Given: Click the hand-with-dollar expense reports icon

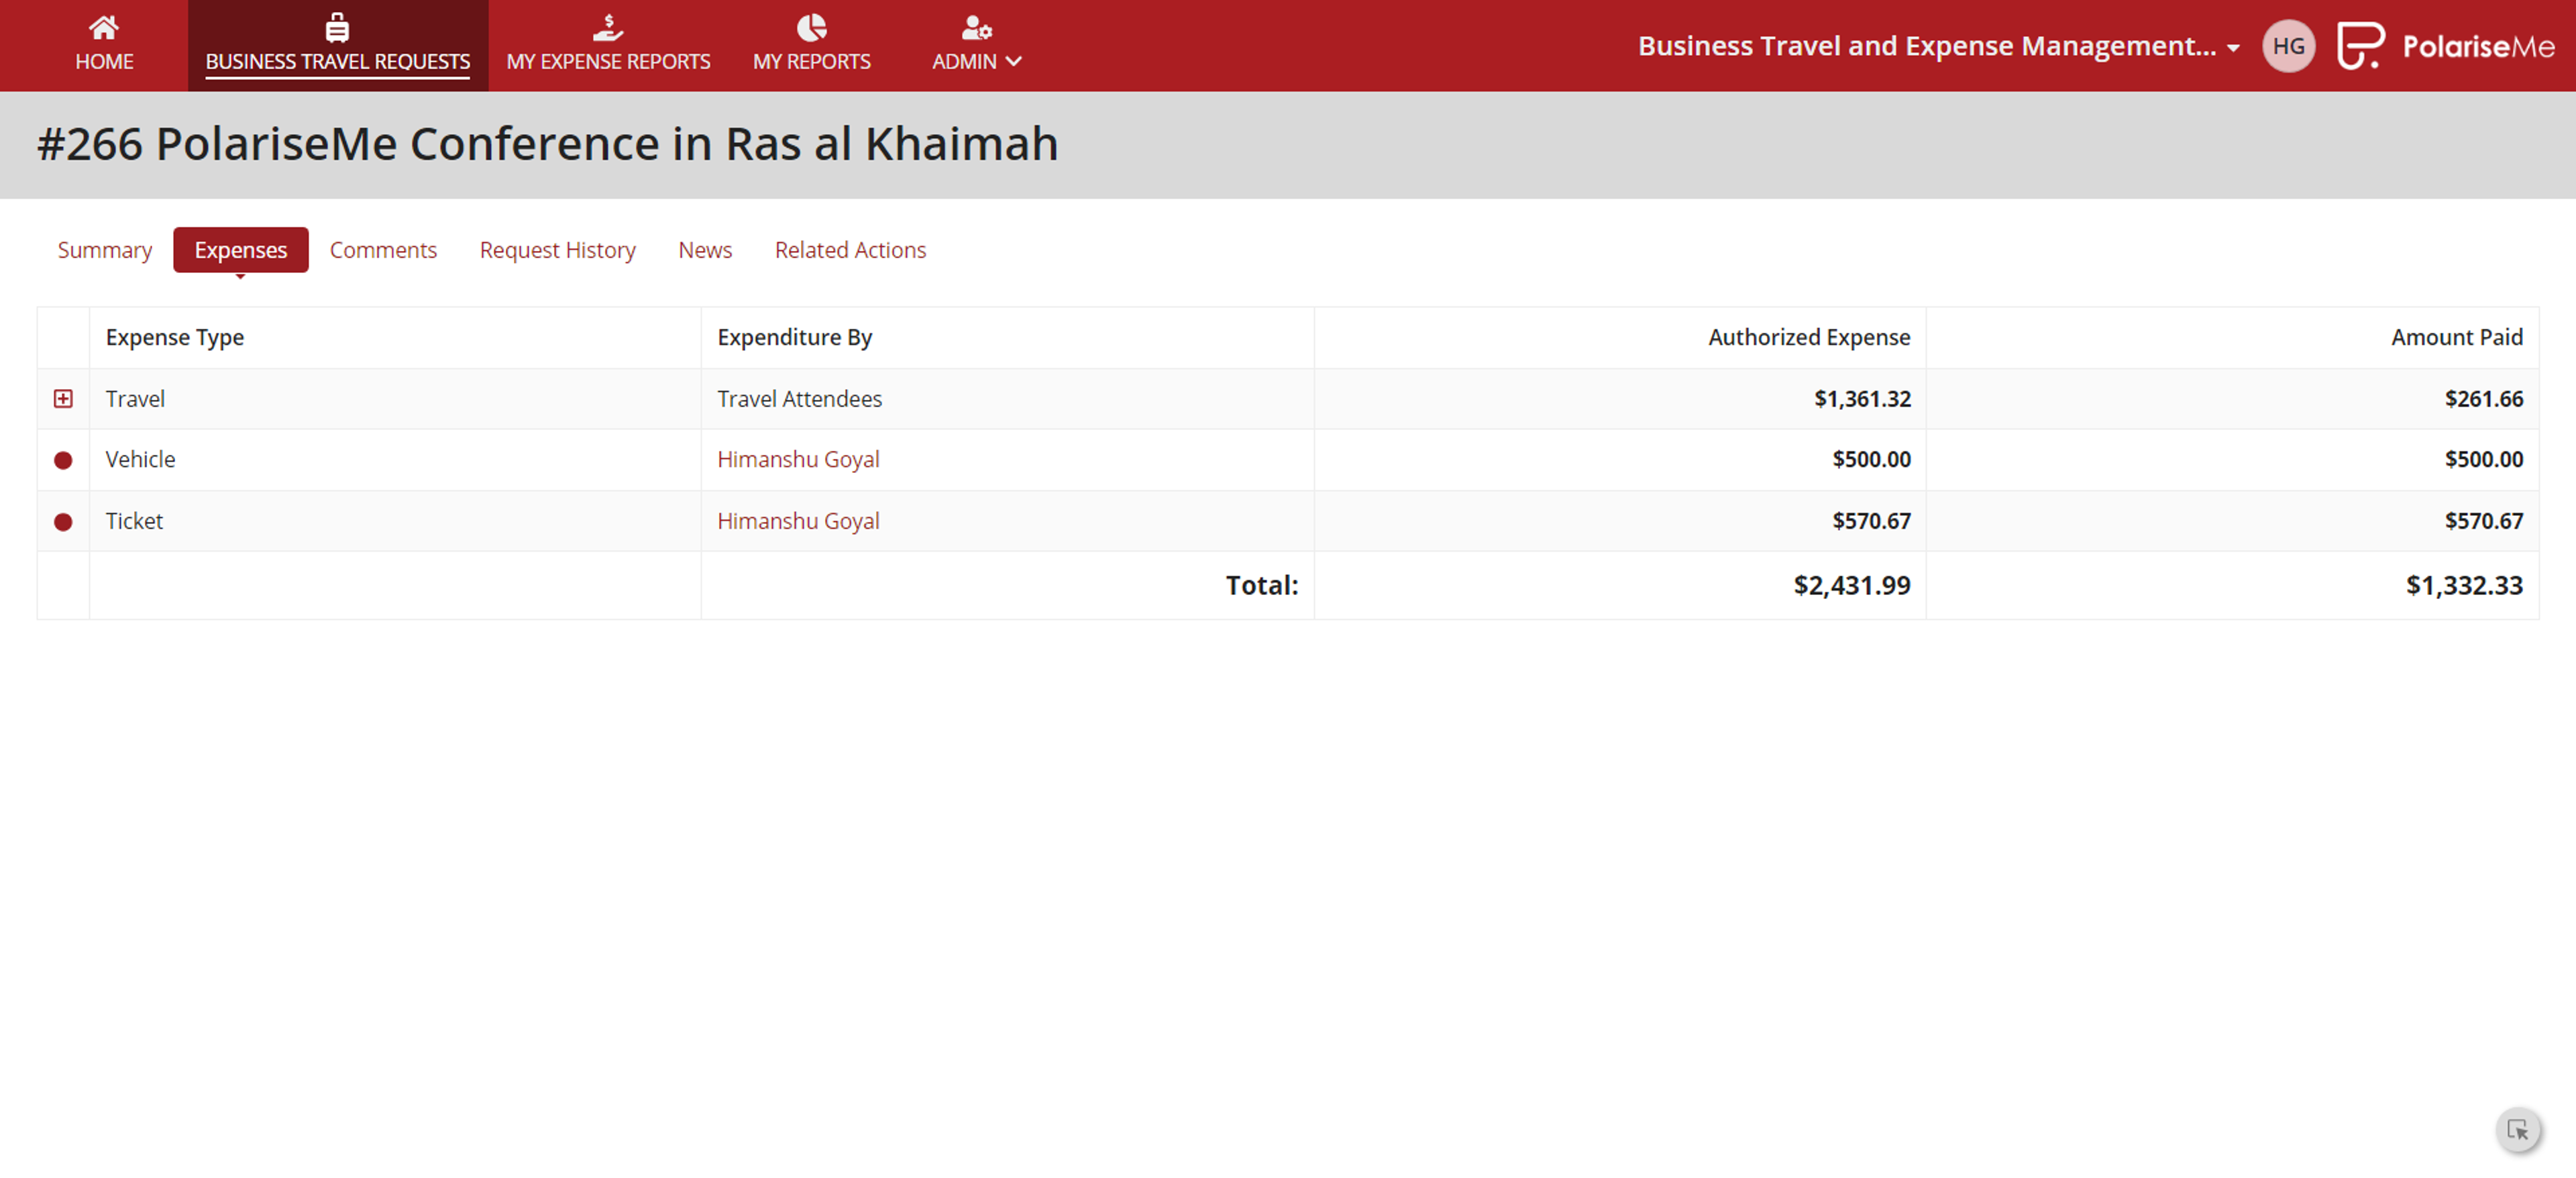Looking at the screenshot, I should pyautogui.click(x=608, y=27).
